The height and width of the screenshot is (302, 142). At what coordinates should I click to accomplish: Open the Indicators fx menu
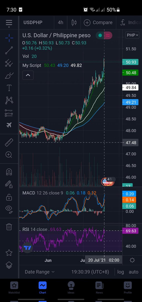tap(130, 22)
